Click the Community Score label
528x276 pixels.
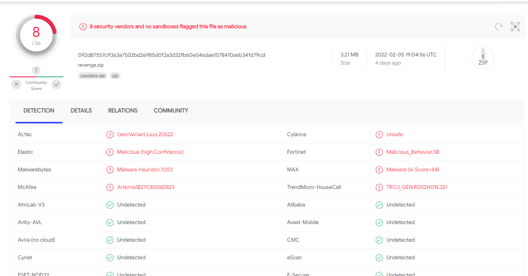(x=36, y=85)
